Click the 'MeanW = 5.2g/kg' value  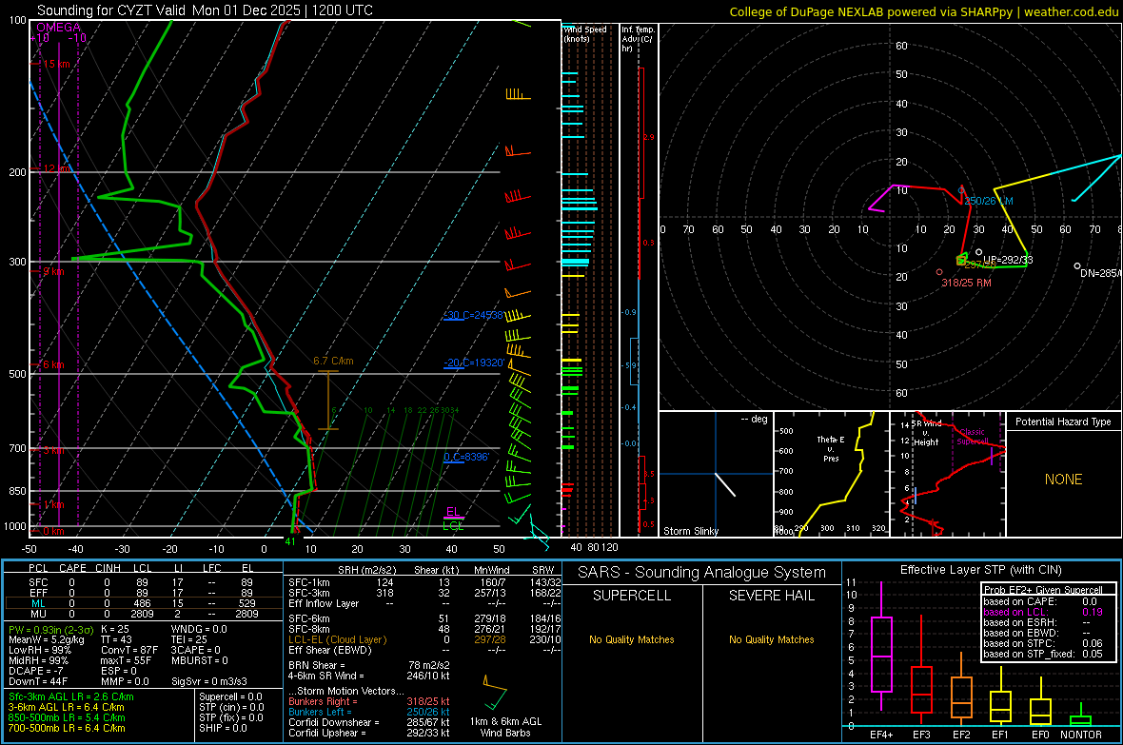tap(47, 639)
